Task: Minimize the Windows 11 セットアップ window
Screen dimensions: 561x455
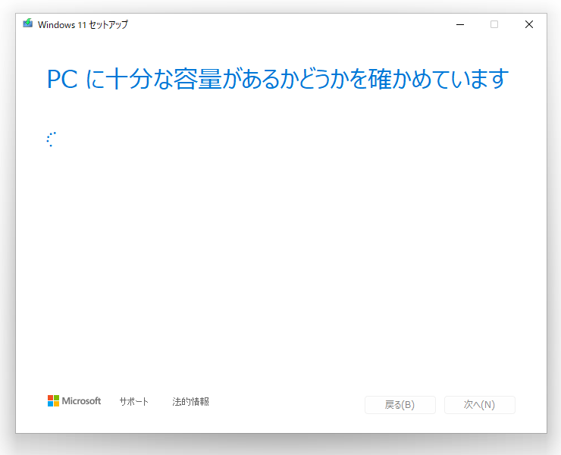Action: [x=460, y=24]
